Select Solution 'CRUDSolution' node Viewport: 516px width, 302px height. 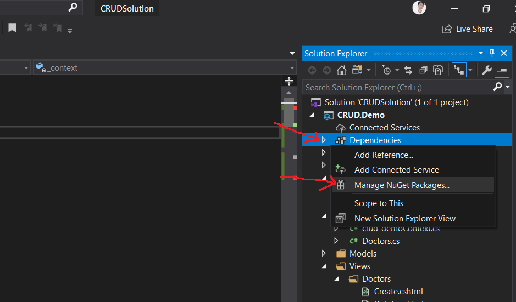tap(397, 102)
